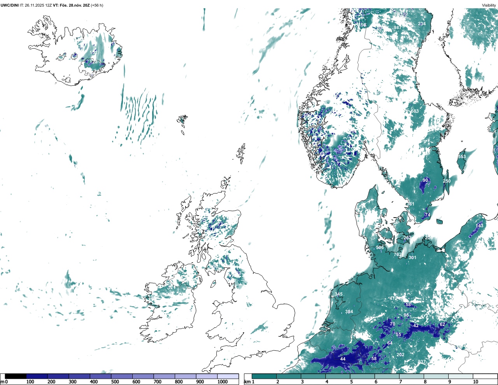Click the '44' visibility value
Viewport: 498px width, 385px height.
(x=343, y=359)
